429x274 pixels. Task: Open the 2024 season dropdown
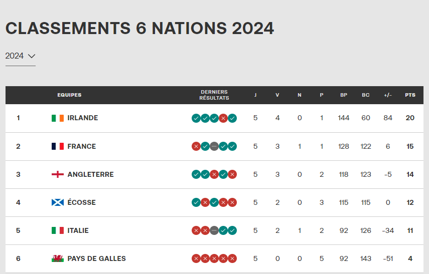pyautogui.click(x=21, y=56)
